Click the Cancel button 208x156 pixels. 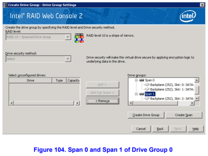click(x=141, y=129)
